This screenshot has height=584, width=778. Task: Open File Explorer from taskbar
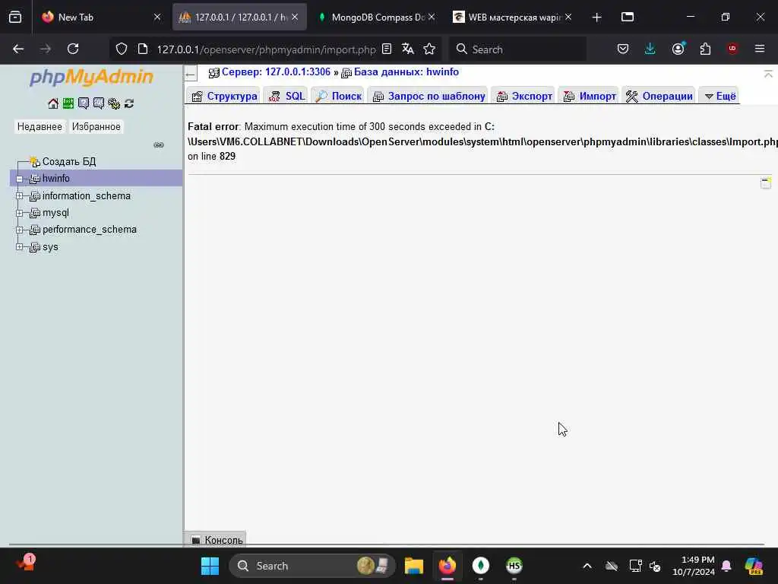click(x=414, y=566)
